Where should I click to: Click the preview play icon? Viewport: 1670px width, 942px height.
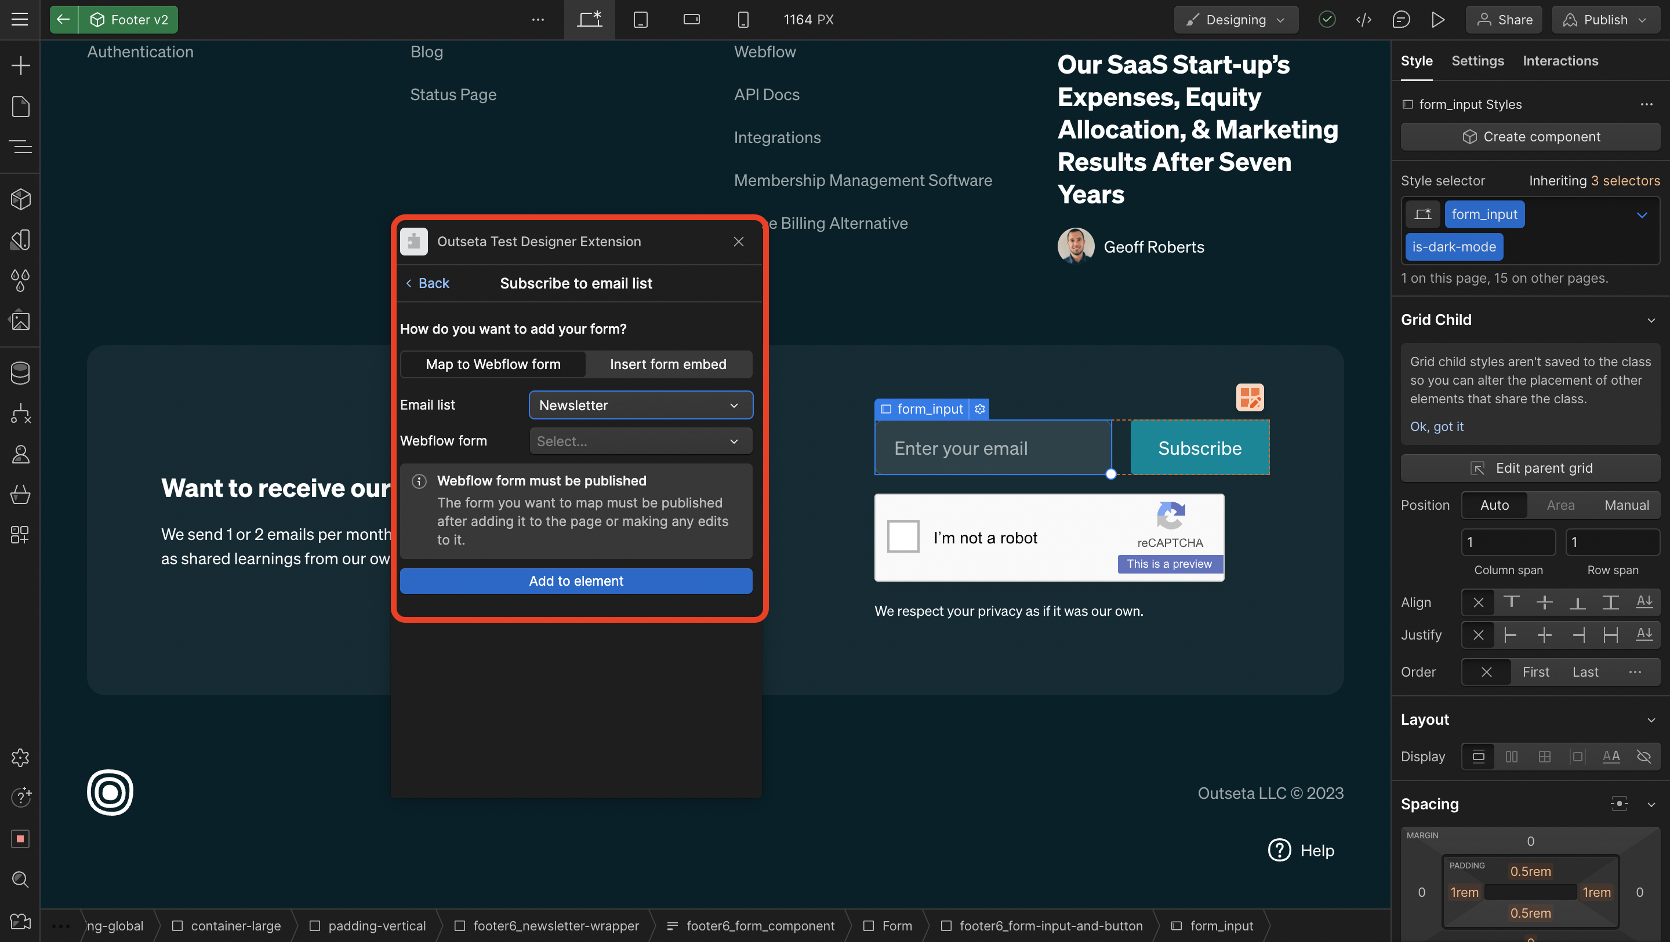point(1437,20)
